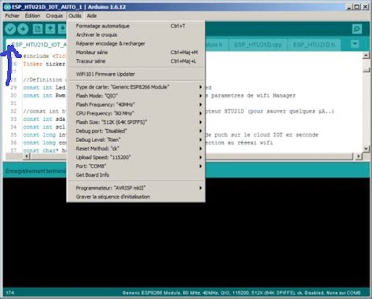Open a sketch with the Open icon
The width and height of the screenshot is (372, 299).
pyautogui.click(x=50, y=29)
